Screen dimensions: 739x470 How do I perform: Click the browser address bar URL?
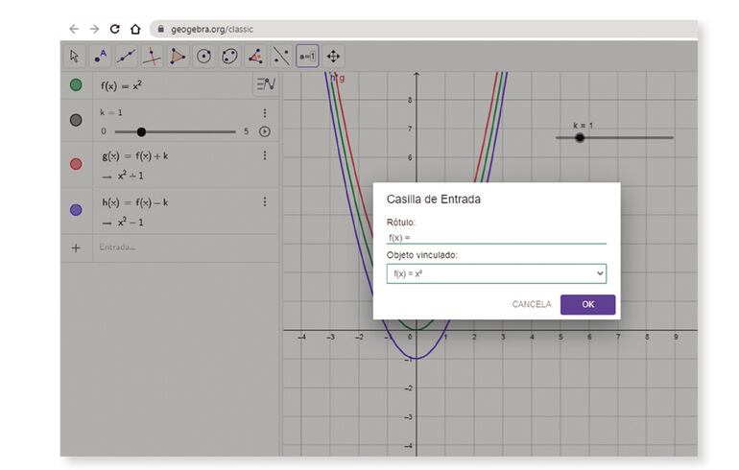[x=212, y=29]
